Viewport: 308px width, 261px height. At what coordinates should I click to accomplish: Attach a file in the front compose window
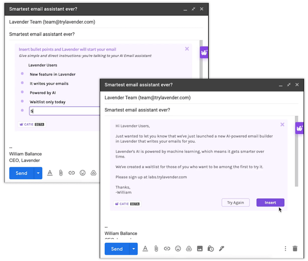click(156, 249)
